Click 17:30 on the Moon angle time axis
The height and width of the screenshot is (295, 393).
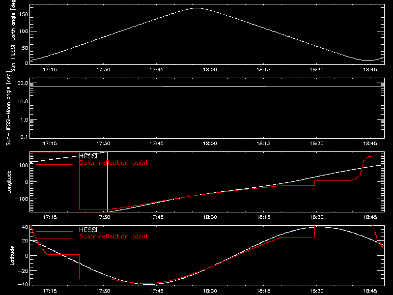click(x=103, y=143)
